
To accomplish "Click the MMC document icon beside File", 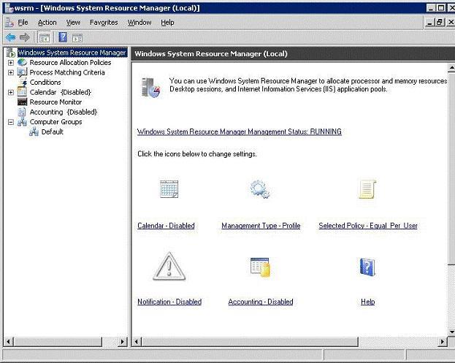I will coord(9,23).
